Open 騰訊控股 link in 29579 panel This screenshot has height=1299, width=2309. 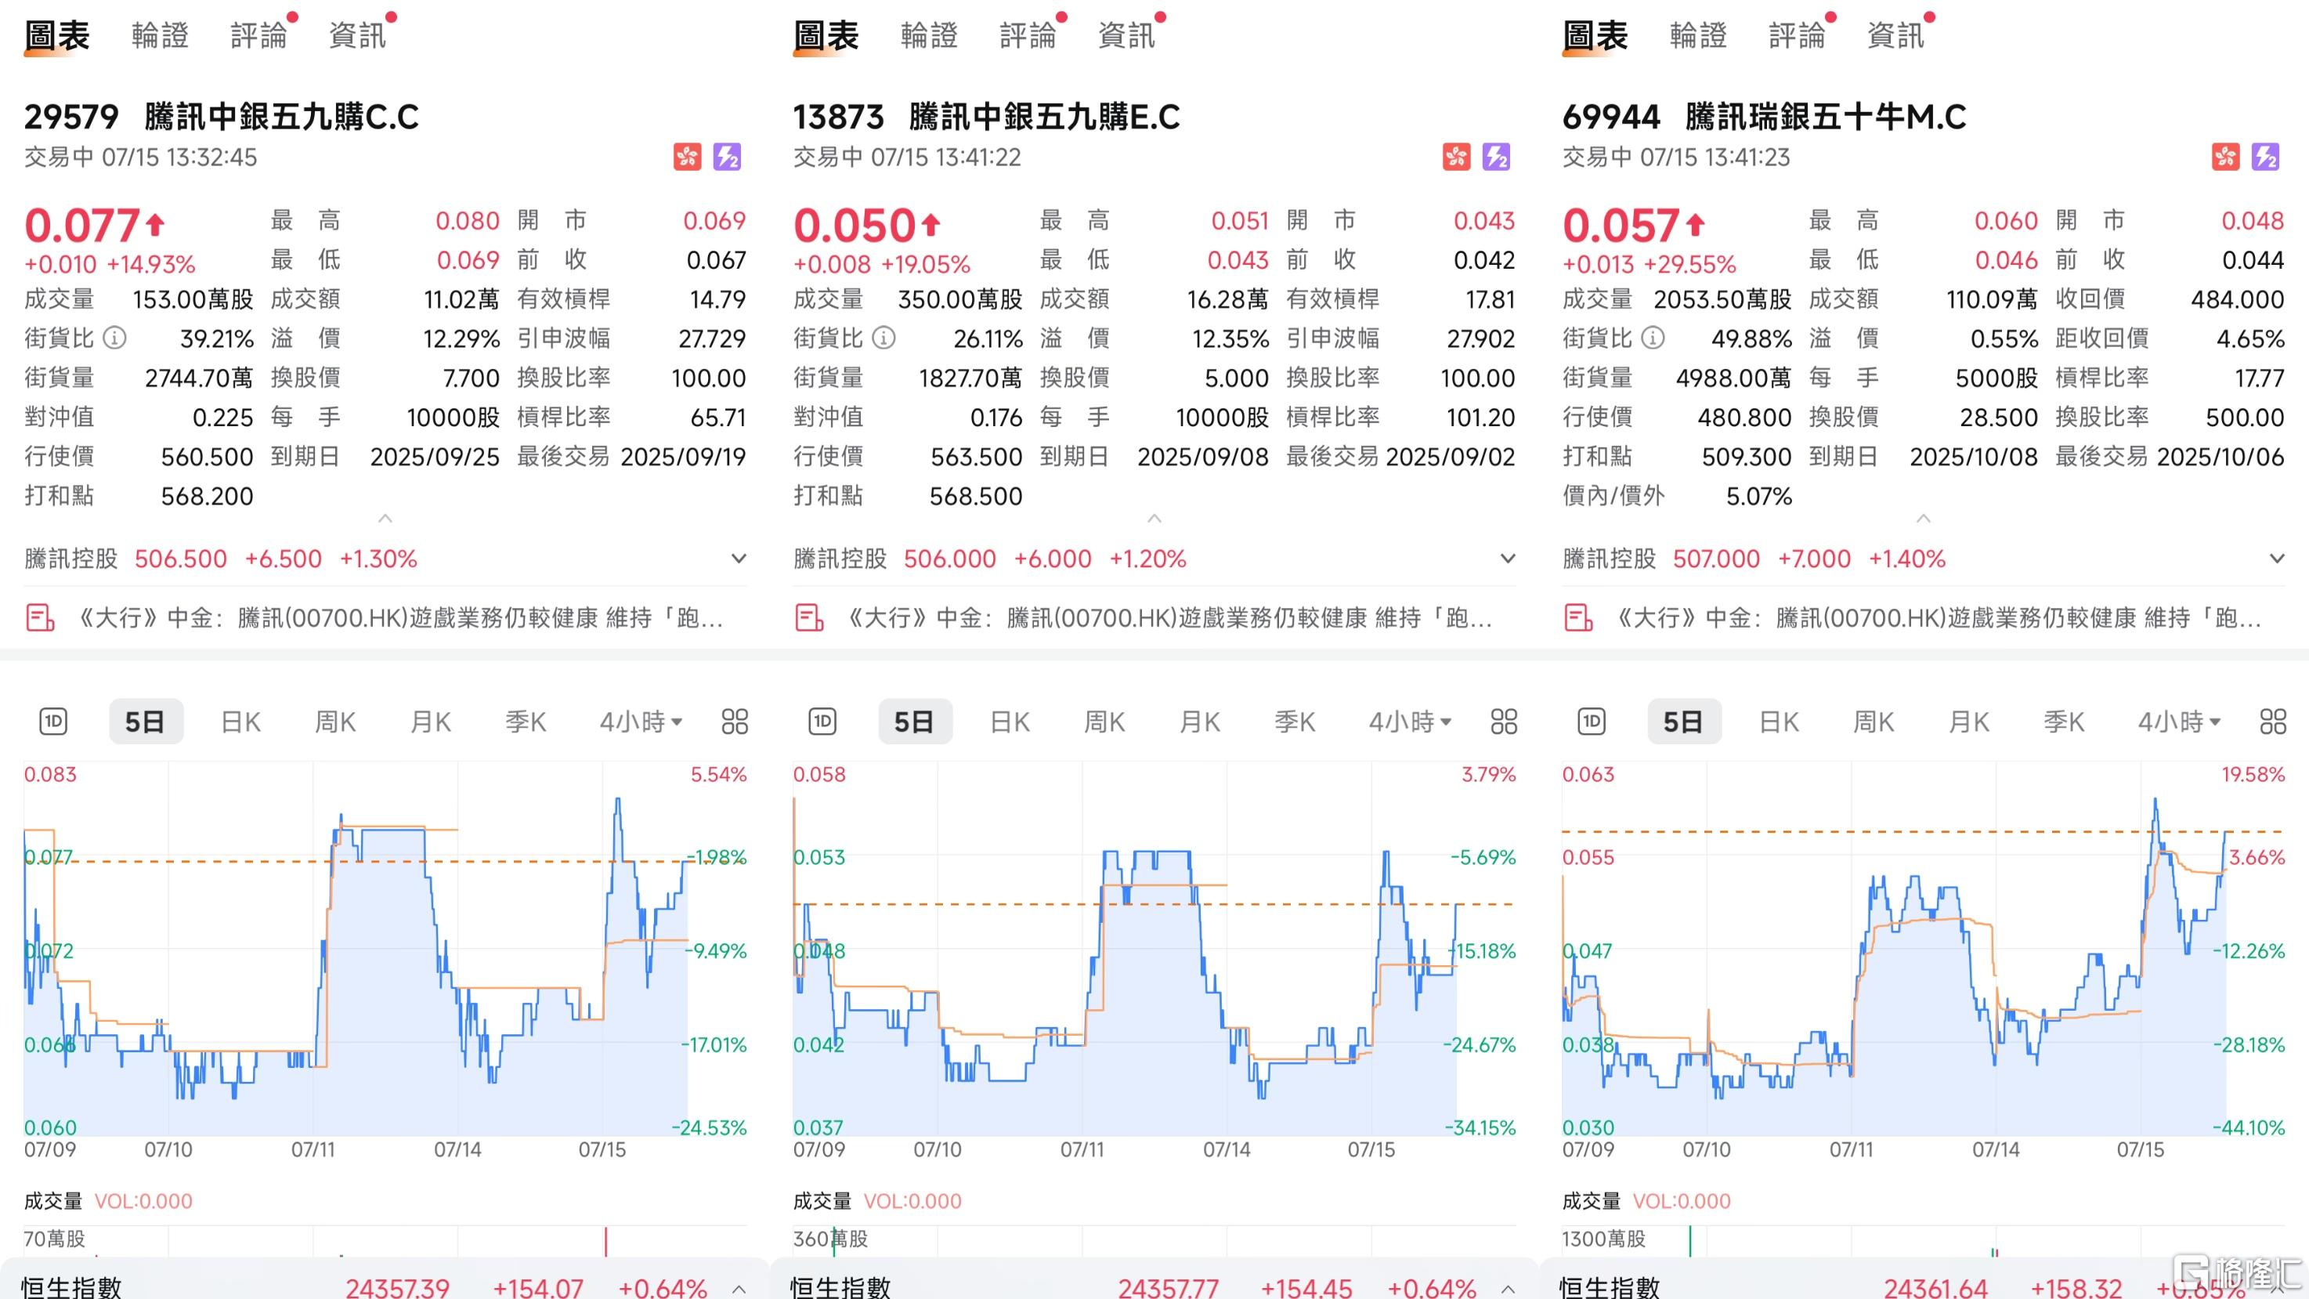tap(70, 559)
